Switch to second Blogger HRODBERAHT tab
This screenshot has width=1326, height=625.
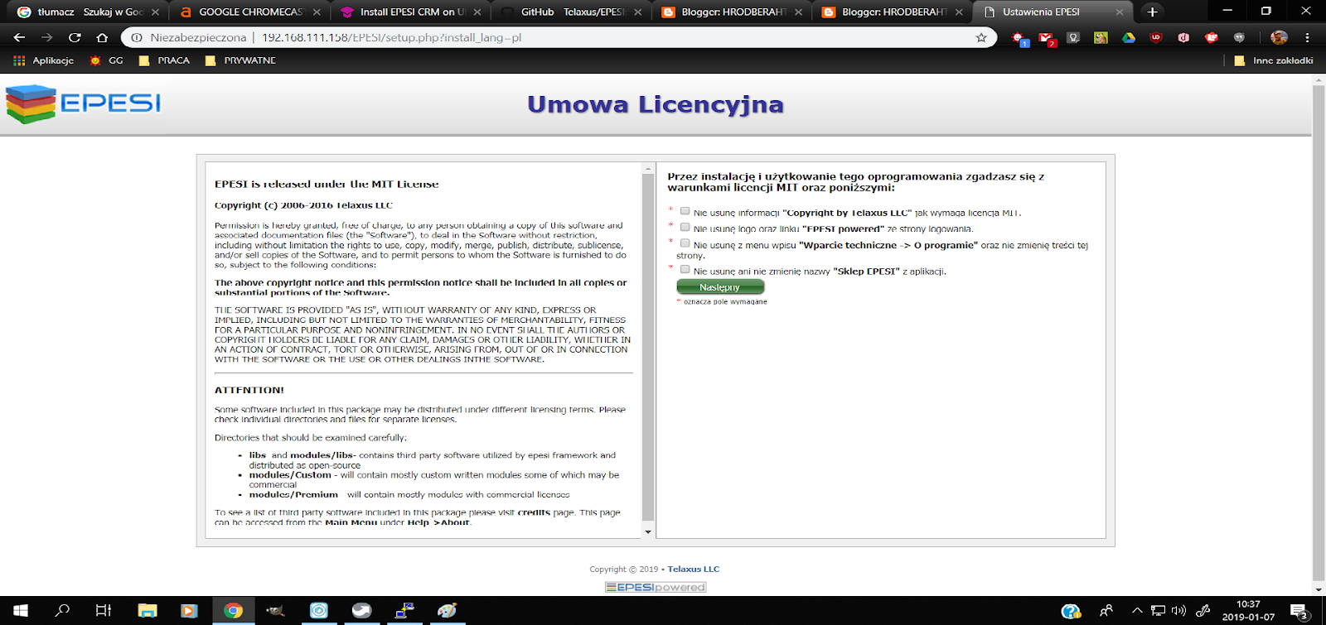coord(893,12)
